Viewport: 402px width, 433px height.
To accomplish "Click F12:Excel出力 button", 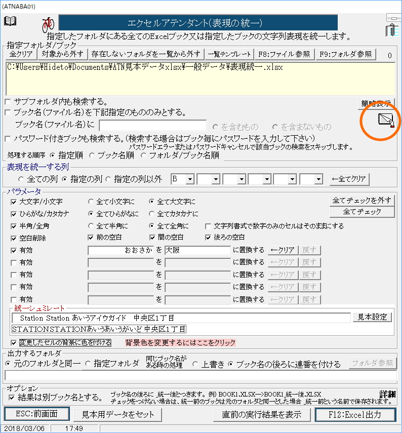I will click(x=355, y=414).
